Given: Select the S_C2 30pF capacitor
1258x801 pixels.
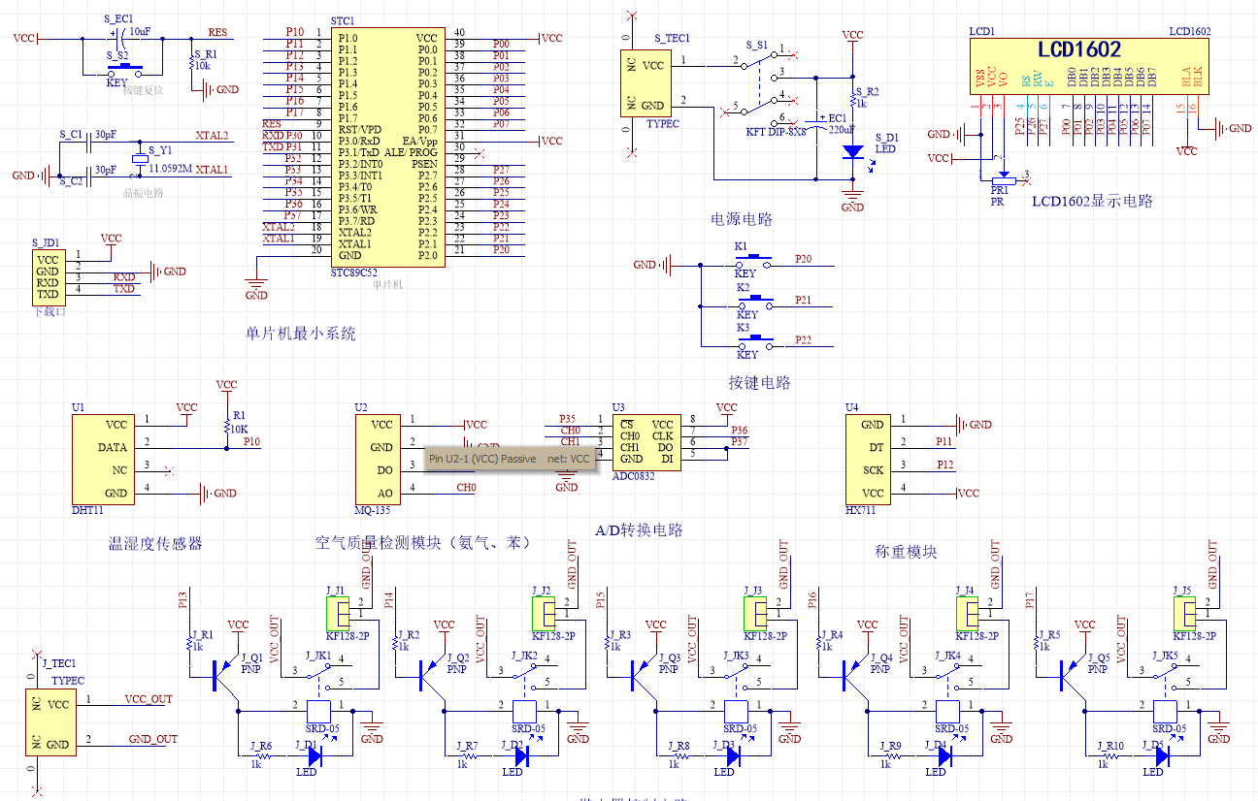Looking at the screenshot, I should [x=88, y=176].
